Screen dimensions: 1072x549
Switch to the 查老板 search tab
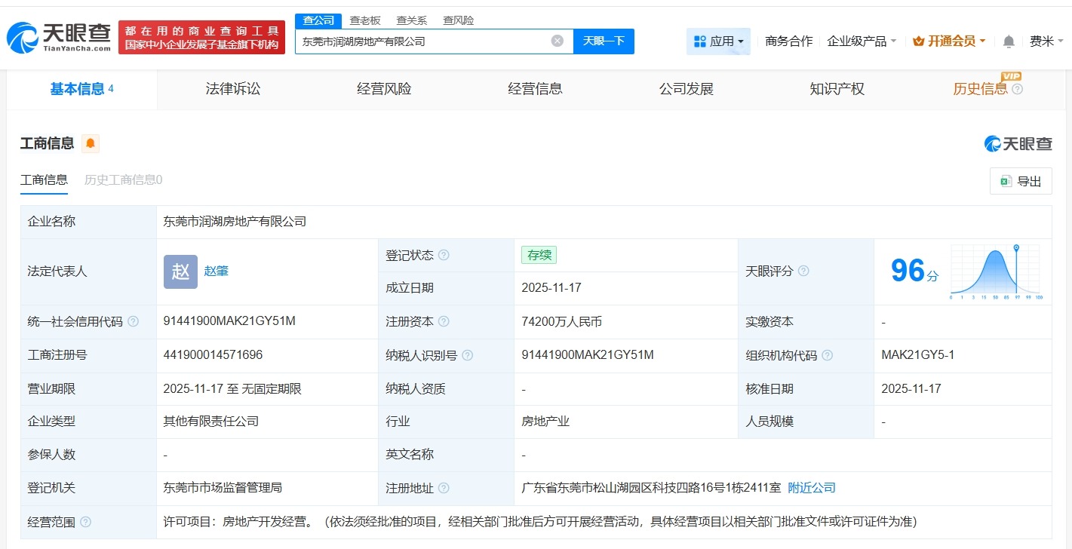[364, 20]
